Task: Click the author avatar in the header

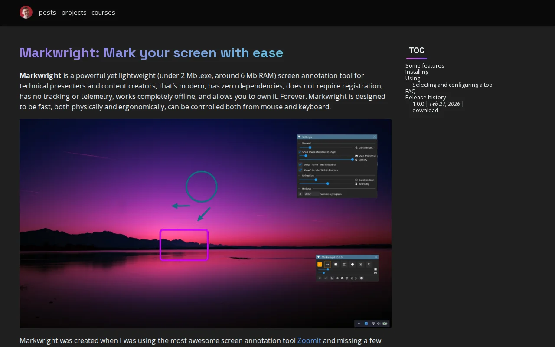Action: [x=26, y=12]
